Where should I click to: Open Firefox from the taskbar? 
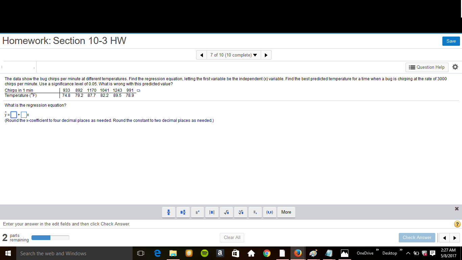coord(298,253)
